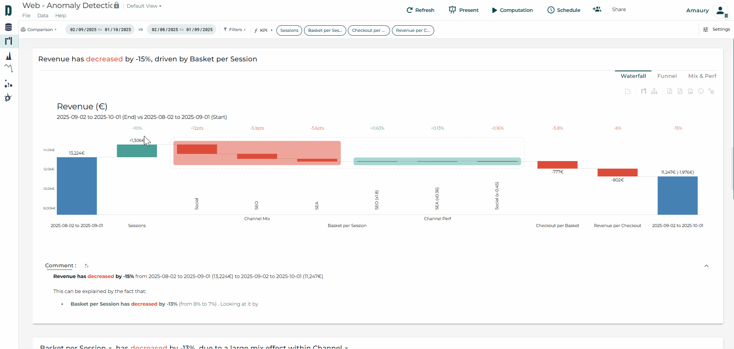Click the line trend sidebar icon
734x349 pixels.
[x=8, y=68]
